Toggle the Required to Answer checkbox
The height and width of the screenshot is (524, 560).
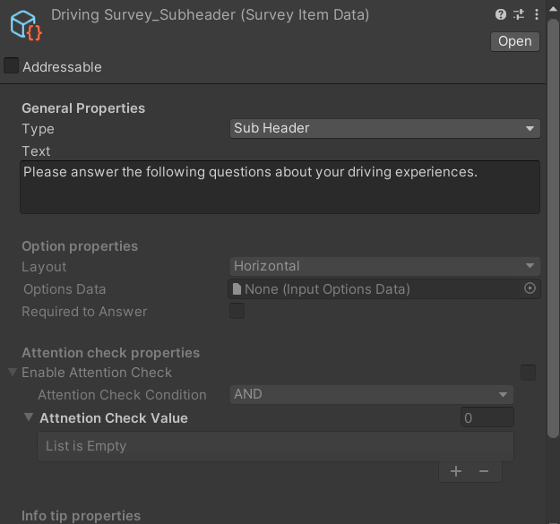coord(237,311)
